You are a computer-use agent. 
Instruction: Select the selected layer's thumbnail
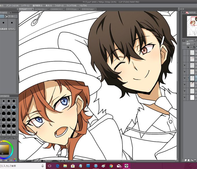pos(192,78)
